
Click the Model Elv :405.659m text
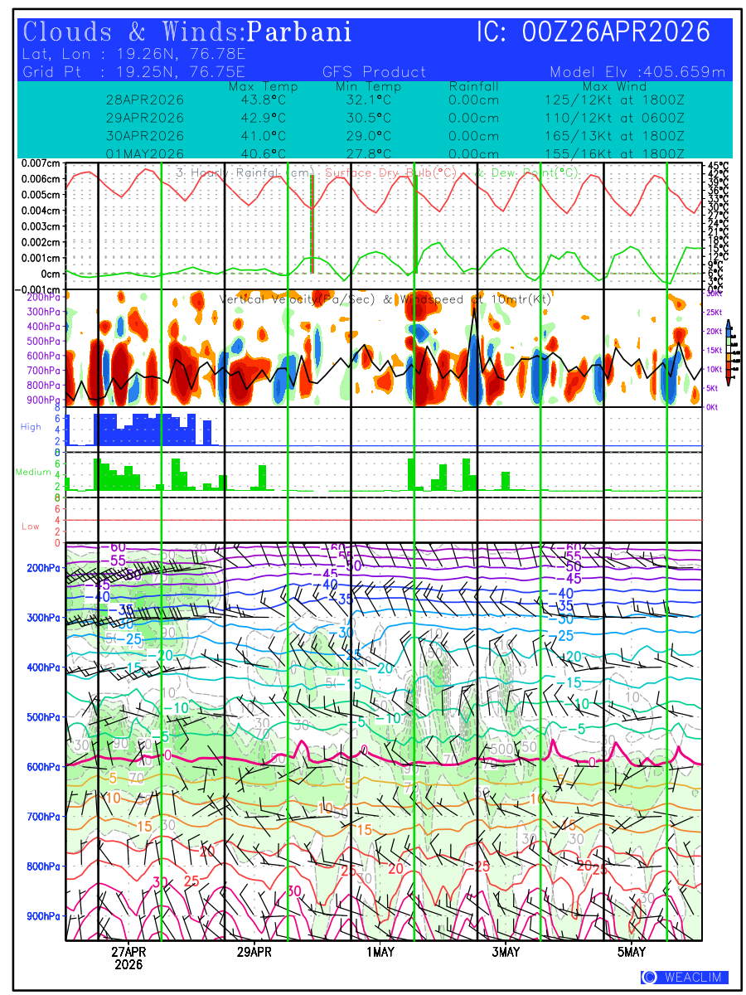(637, 72)
